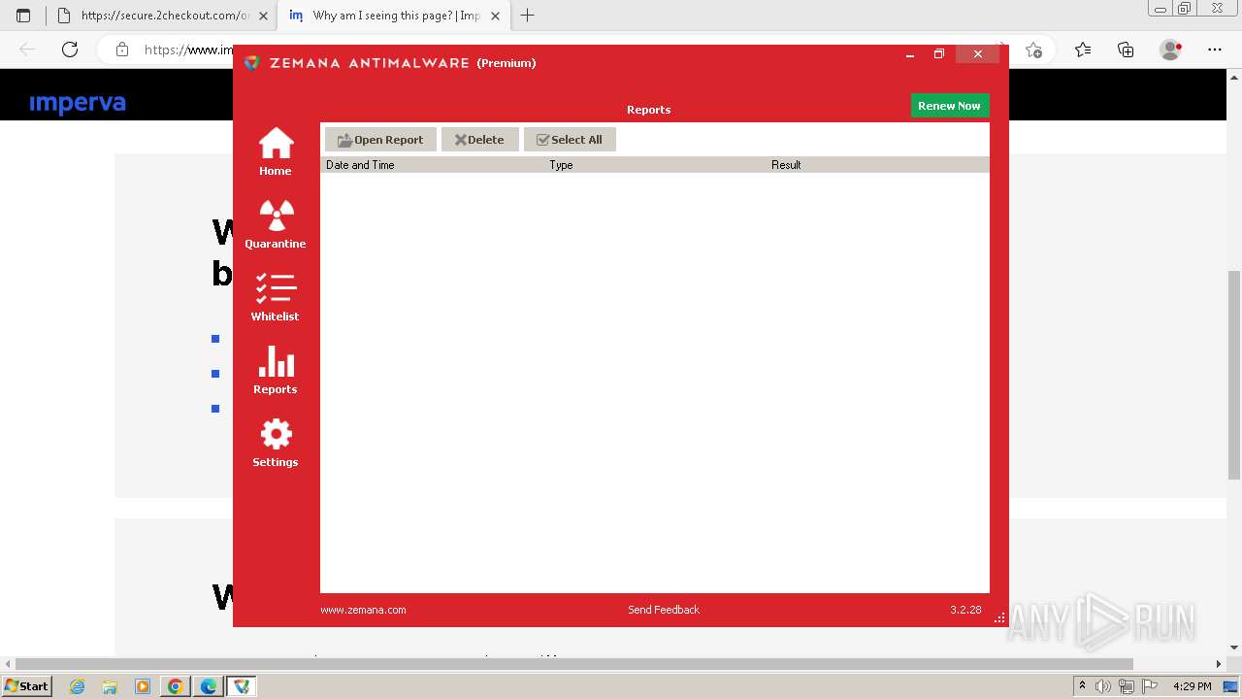Open www.zemana.com link

point(363,610)
